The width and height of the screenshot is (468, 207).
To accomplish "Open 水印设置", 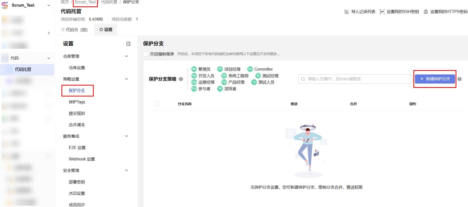I will (x=77, y=193).
